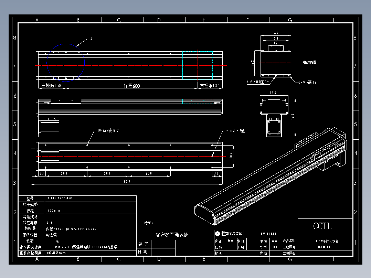
Task: Select the 'XY-TL135' project name
Action: pos(268,234)
